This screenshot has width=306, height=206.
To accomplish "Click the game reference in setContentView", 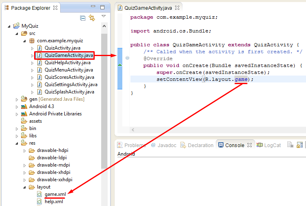I will pyautogui.click(x=241, y=79).
